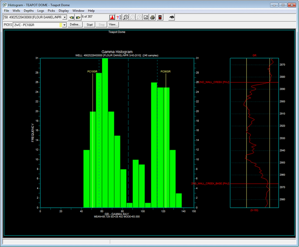The width and height of the screenshot is (299, 247).
Task: Open the Logs menu
Action: pos(40,10)
